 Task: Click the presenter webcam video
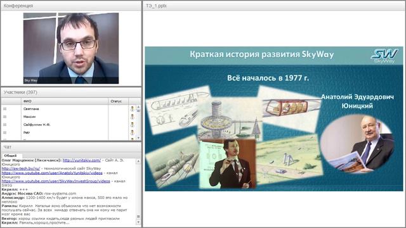(x=71, y=48)
